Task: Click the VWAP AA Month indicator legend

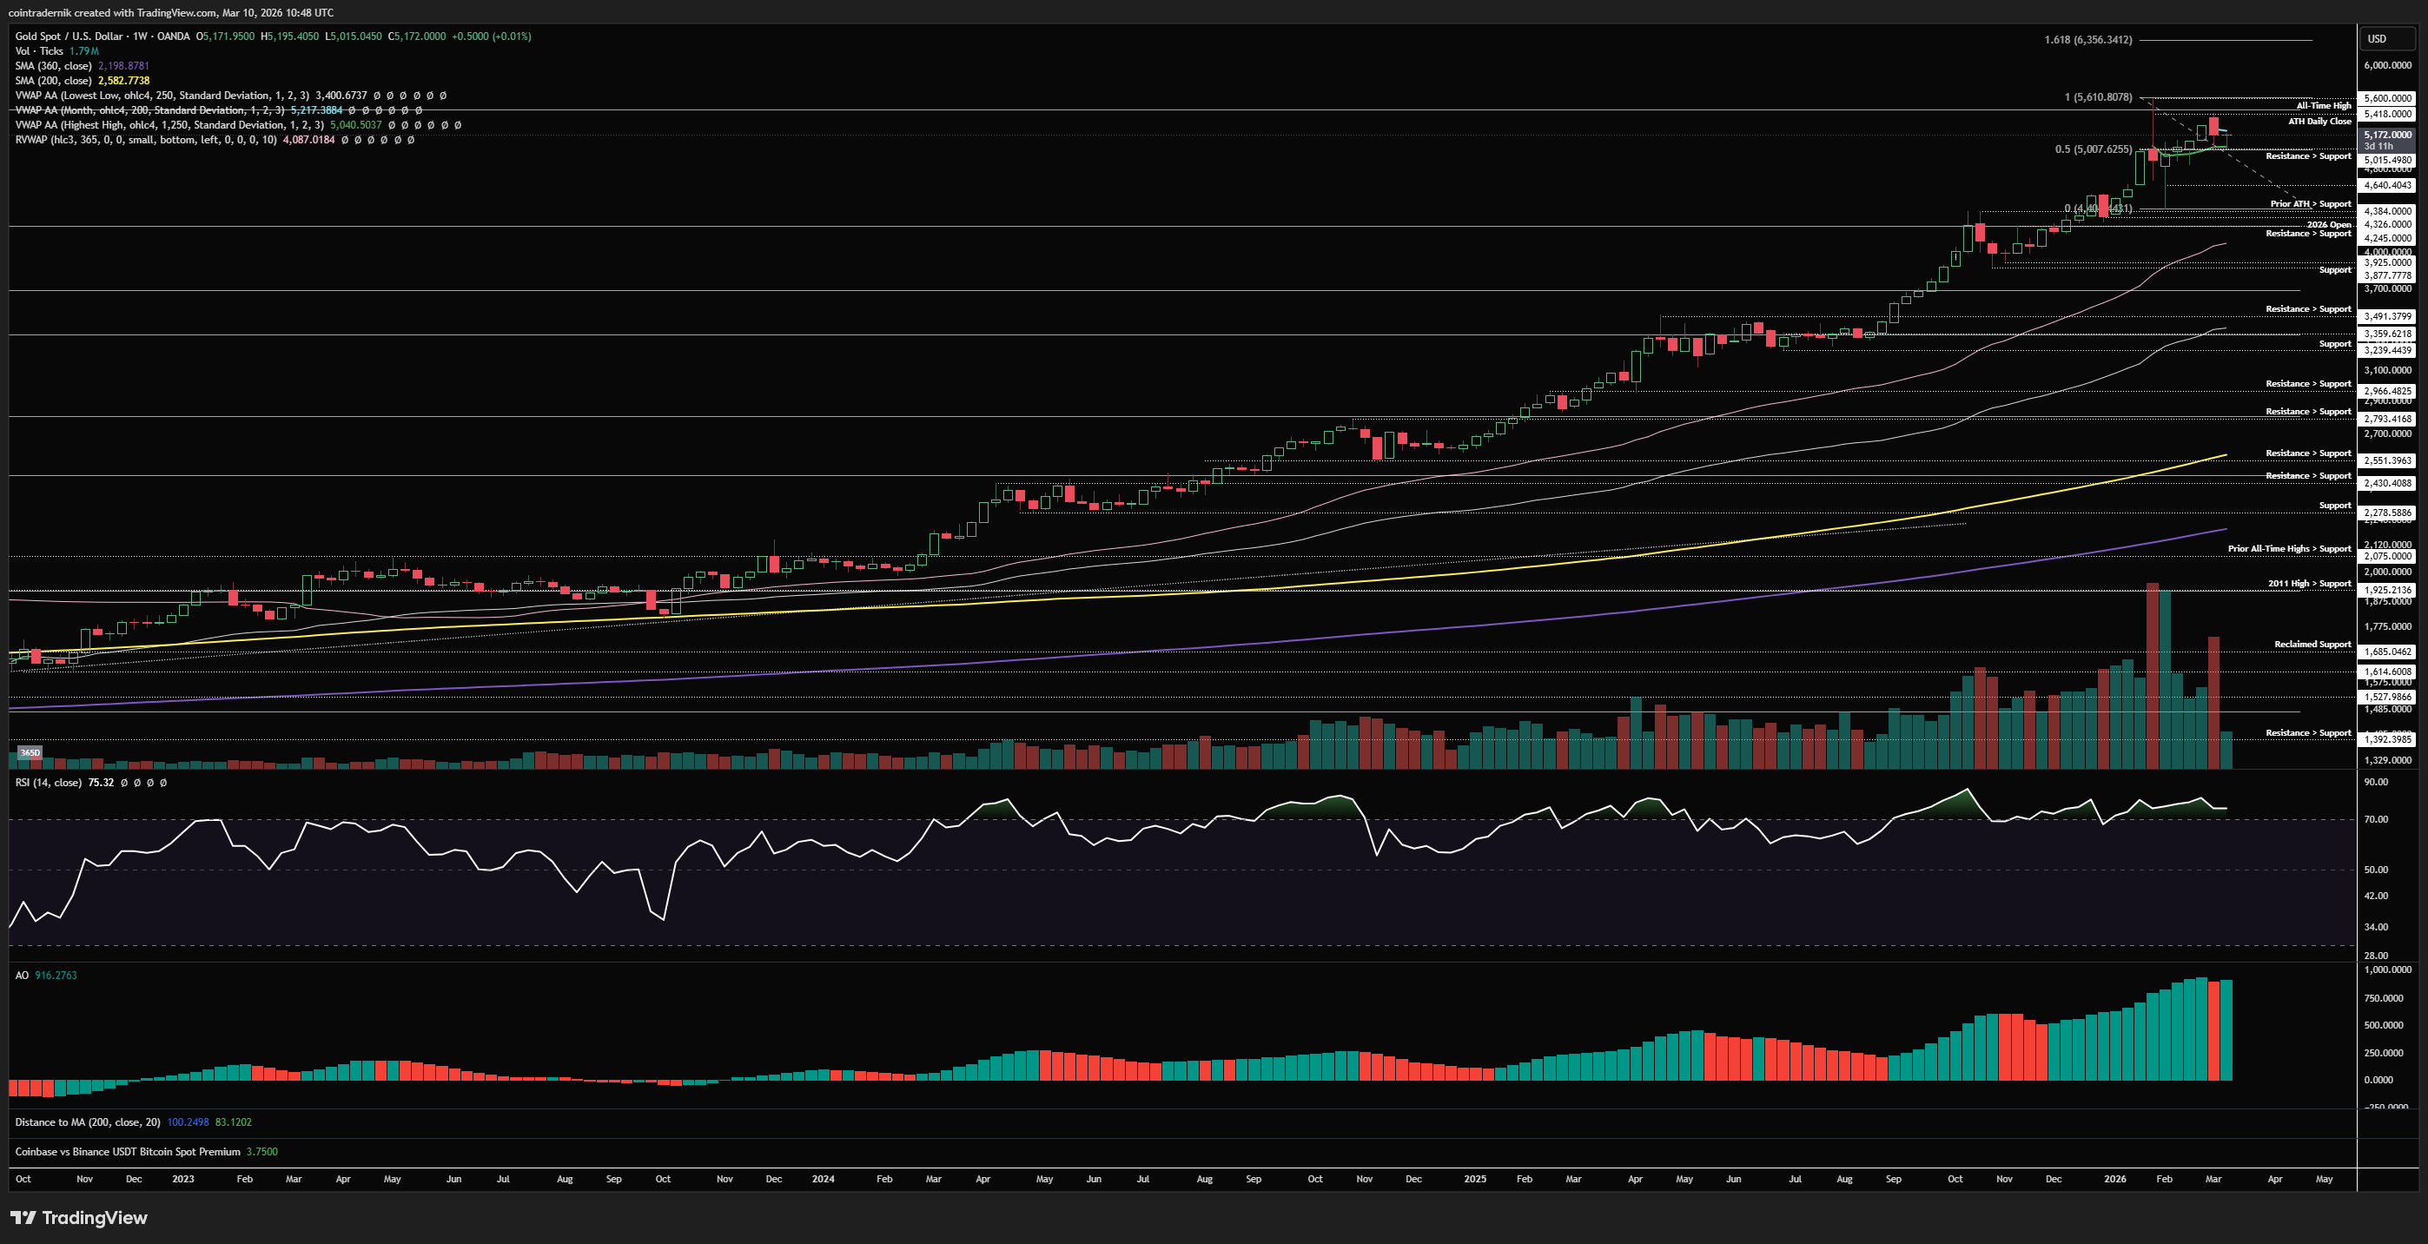Action: coord(149,110)
